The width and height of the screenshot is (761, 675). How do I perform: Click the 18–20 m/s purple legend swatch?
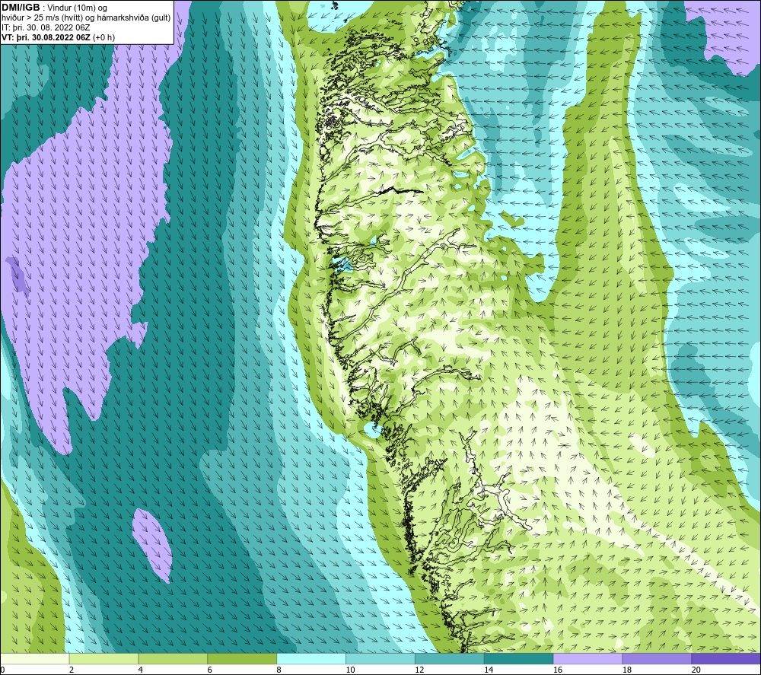657,658
